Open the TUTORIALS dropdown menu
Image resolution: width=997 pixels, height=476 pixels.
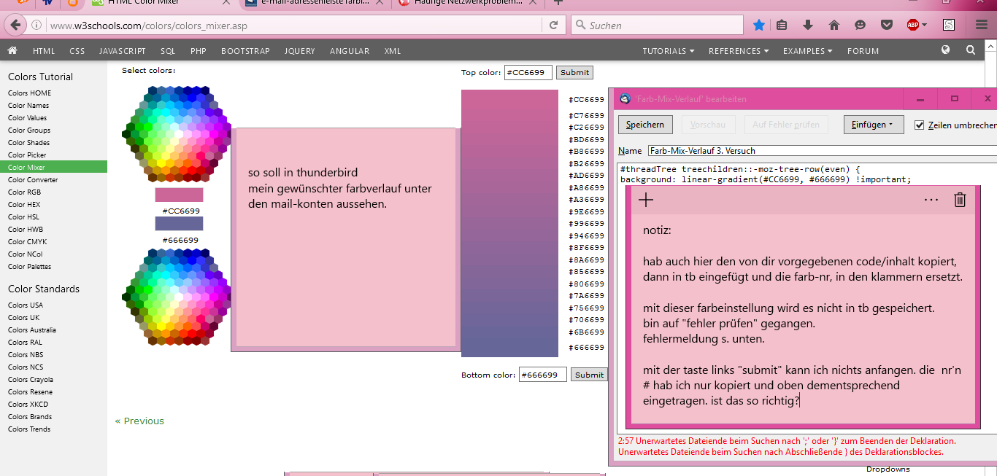[x=668, y=51]
